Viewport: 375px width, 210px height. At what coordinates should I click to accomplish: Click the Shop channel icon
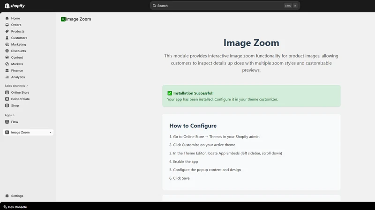[7, 105]
